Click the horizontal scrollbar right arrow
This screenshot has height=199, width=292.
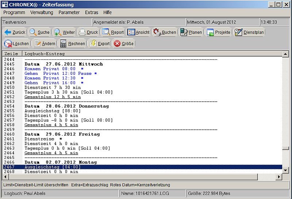pos(279,177)
